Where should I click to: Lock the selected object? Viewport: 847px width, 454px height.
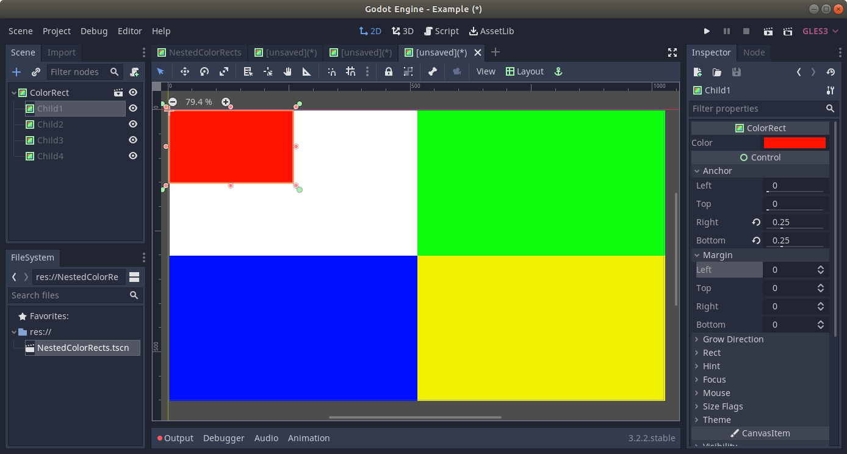click(388, 71)
